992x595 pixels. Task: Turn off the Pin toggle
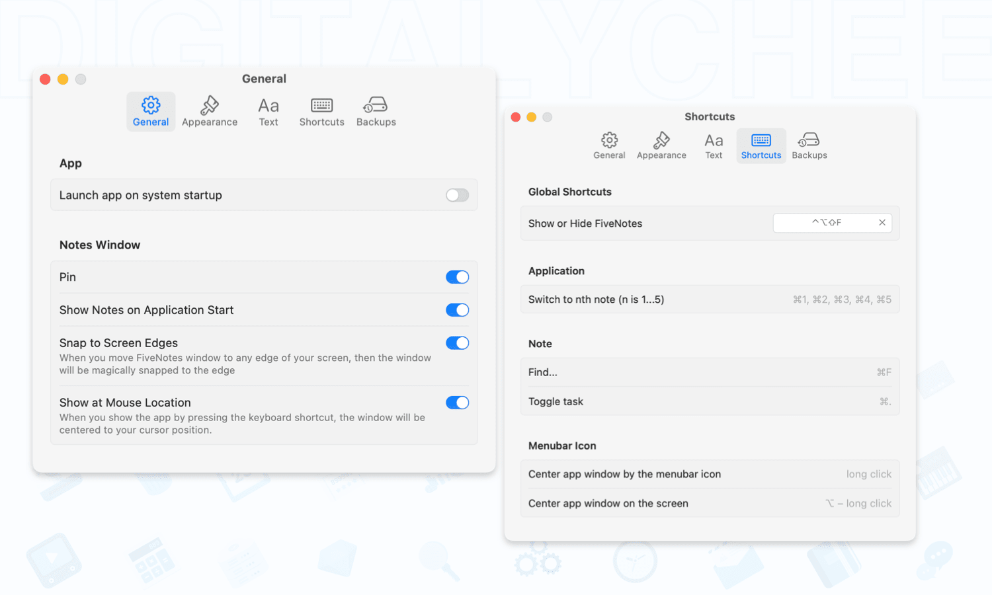(457, 277)
